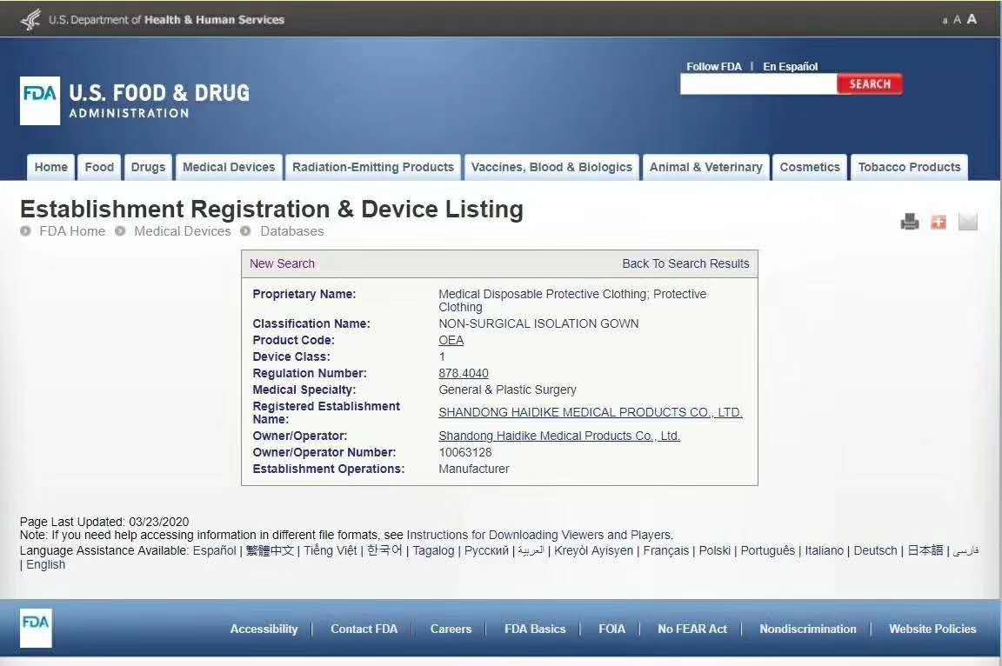Viewport: 1002px width, 666px height.
Task: Click the red share plus icon
Action: 939,222
